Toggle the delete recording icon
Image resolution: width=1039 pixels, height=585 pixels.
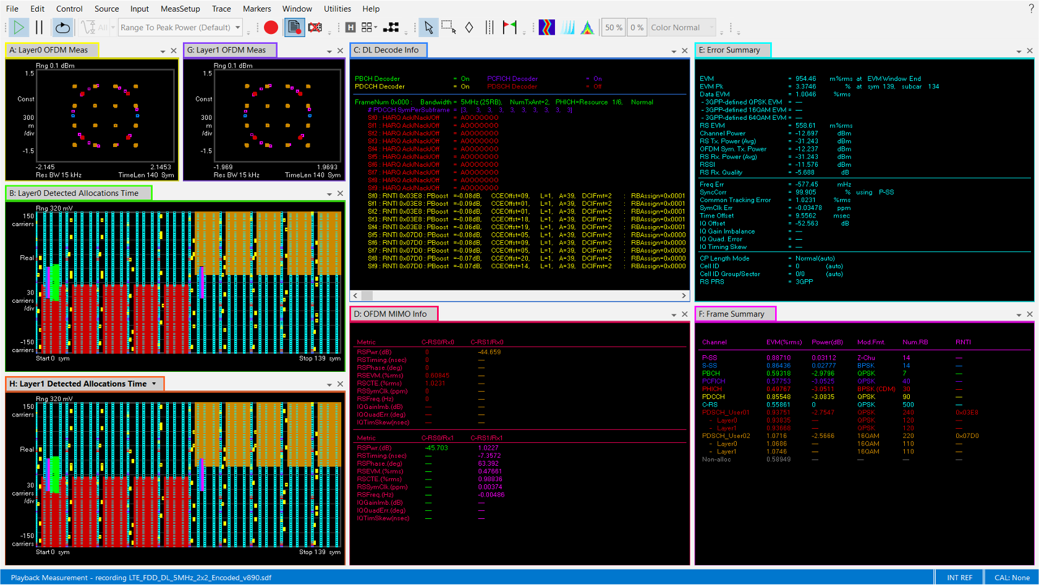pos(315,27)
